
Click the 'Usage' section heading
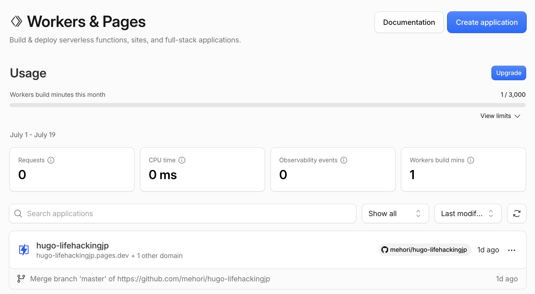point(28,73)
